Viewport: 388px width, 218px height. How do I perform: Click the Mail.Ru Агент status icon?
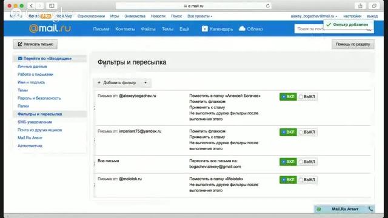tap(319, 209)
